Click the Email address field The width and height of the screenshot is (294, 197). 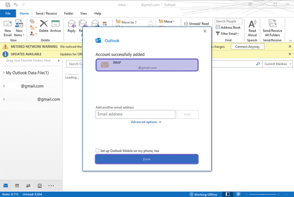tap(136, 114)
